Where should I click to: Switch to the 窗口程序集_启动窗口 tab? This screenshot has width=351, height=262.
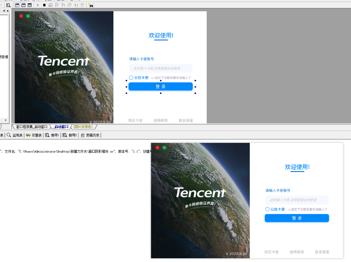point(33,127)
